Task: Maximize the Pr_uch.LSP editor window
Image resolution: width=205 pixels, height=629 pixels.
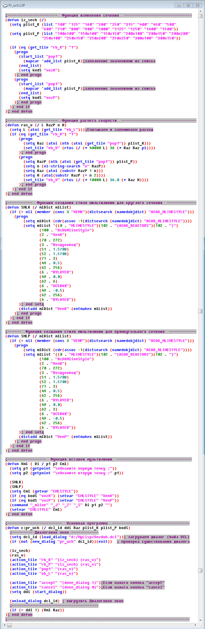Action: pyautogui.click(x=188, y=5)
